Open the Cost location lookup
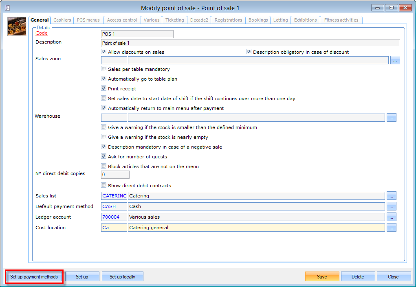The width and height of the screenshot is (416, 287). click(392, 227)
